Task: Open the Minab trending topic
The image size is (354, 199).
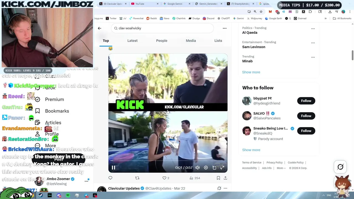Action: coord(247,61)
